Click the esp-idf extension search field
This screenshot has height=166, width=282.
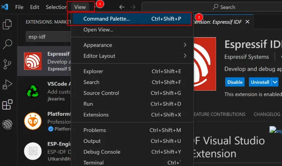(47, 37)
